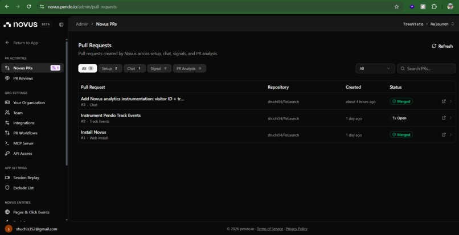Select the Chat filter tab
This screenshot has height=235, width=459.
click(134, 68)
